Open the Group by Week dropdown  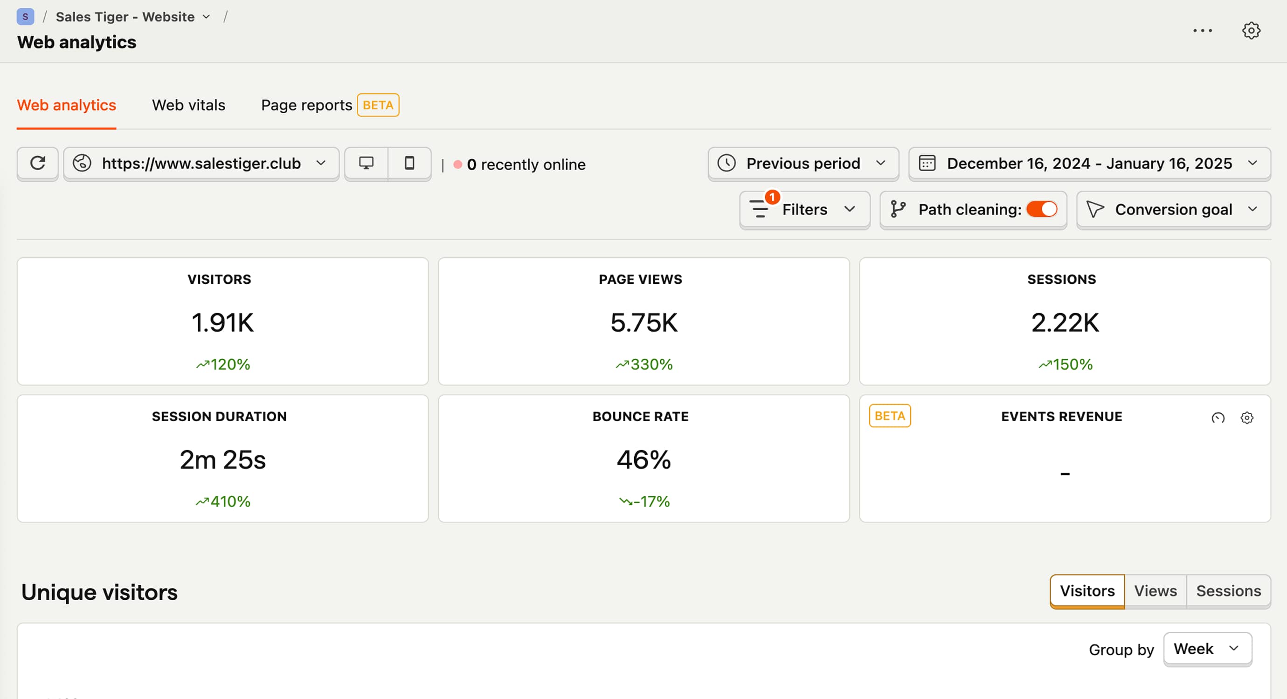(1207, 649)
